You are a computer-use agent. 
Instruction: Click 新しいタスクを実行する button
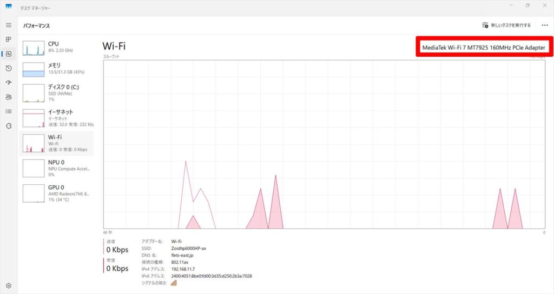[x=506, y=25]
